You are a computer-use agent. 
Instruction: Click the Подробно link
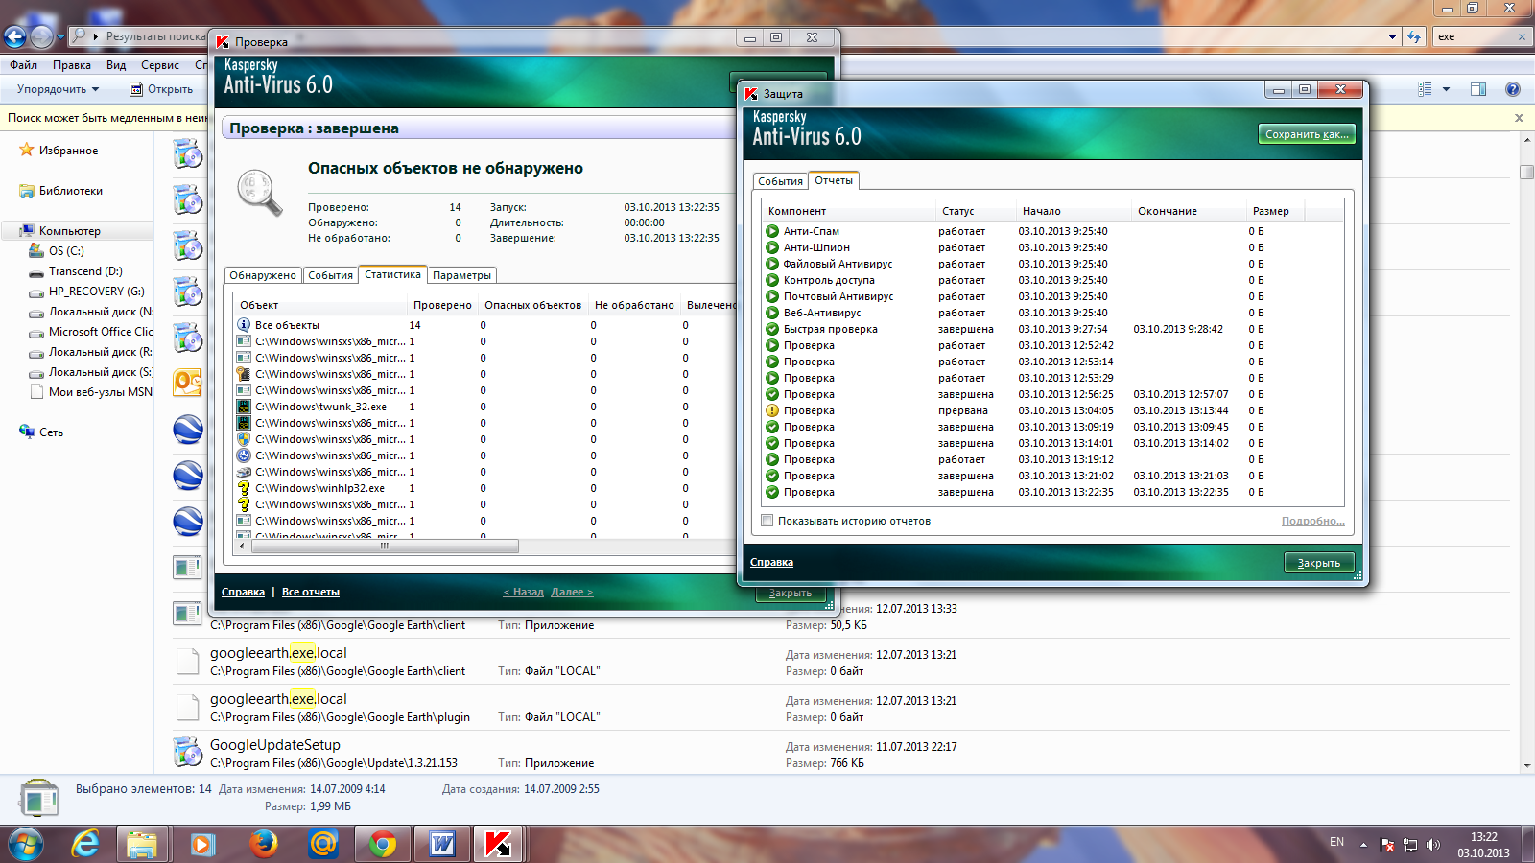coord(1312,521)
